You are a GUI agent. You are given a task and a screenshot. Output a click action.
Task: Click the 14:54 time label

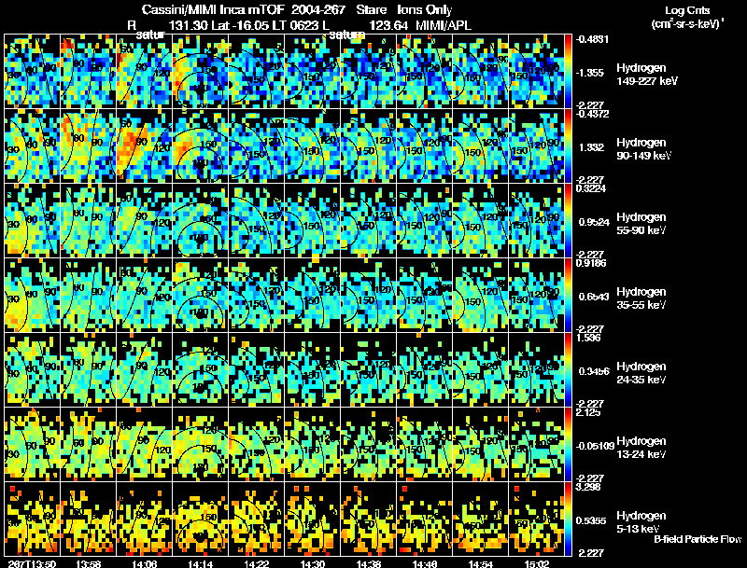[x=481, y=564]
